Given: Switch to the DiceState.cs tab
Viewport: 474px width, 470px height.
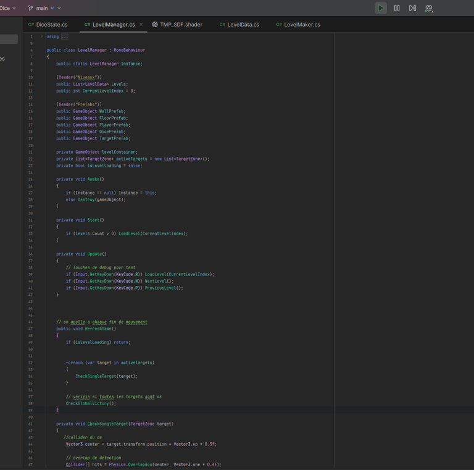Looking at the screenshot, I should coord(52,25).
